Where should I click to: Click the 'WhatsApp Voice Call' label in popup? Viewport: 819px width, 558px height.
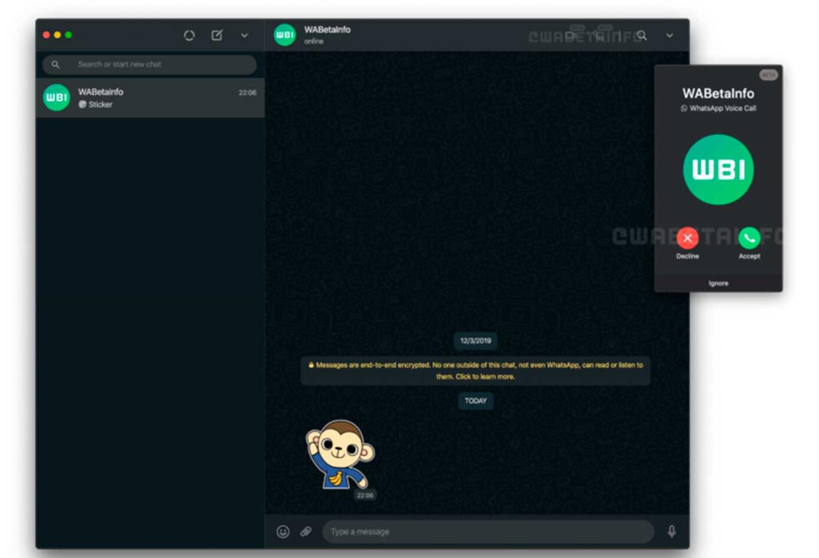722,108
